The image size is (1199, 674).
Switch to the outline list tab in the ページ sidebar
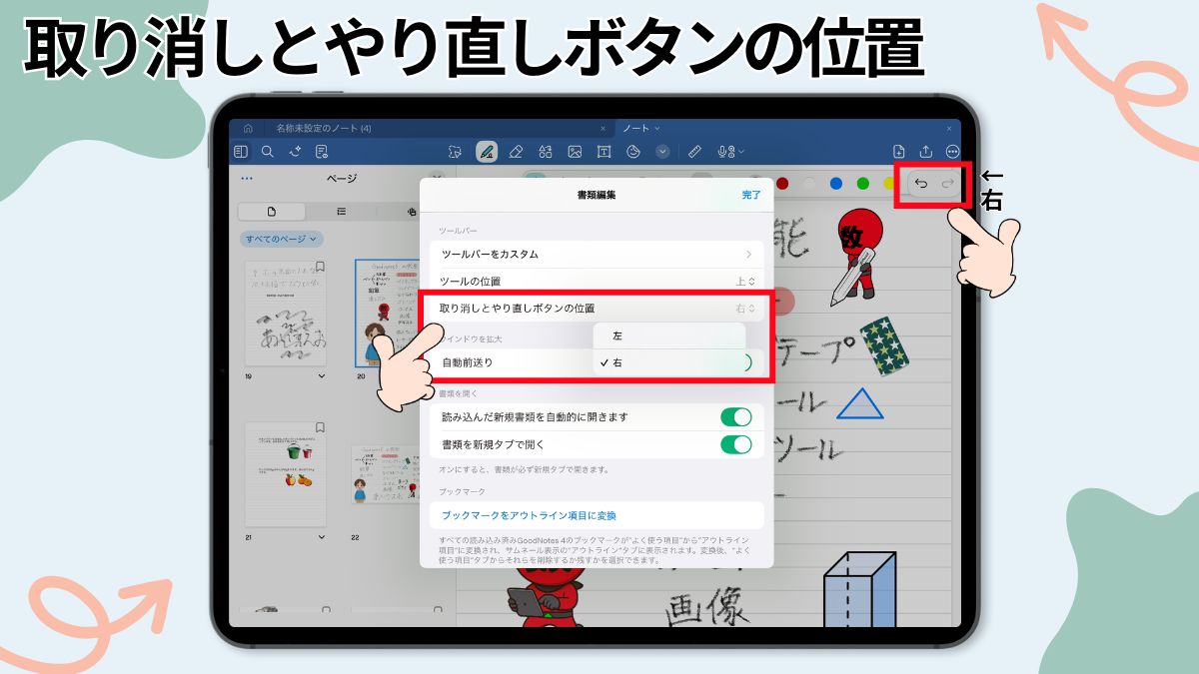pyautogui.click(x=342, y=212)
